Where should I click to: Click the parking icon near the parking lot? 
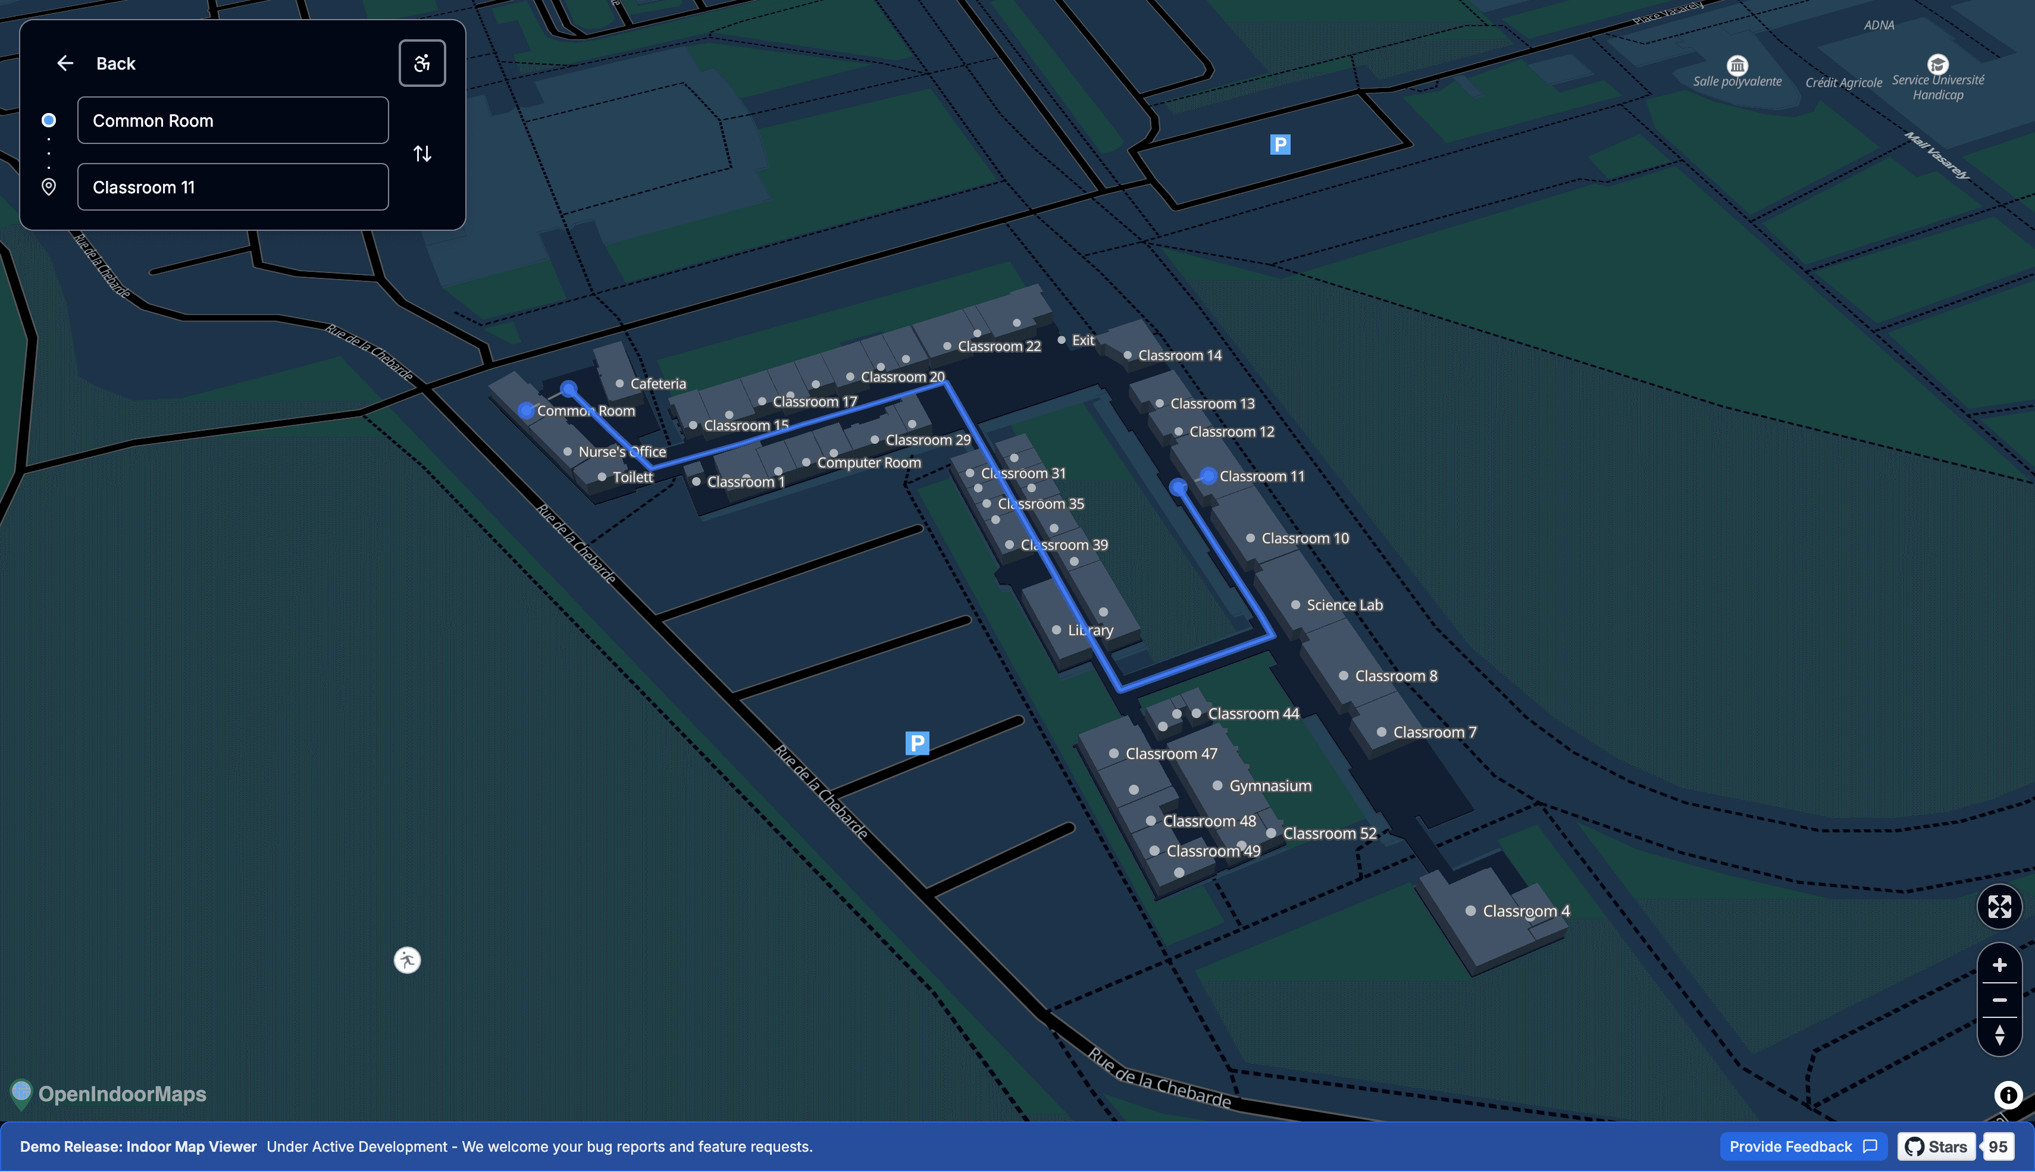918,742
